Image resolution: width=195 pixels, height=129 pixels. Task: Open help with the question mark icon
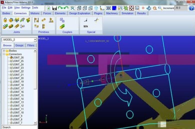pyautogui.click(x=191, y=8)
